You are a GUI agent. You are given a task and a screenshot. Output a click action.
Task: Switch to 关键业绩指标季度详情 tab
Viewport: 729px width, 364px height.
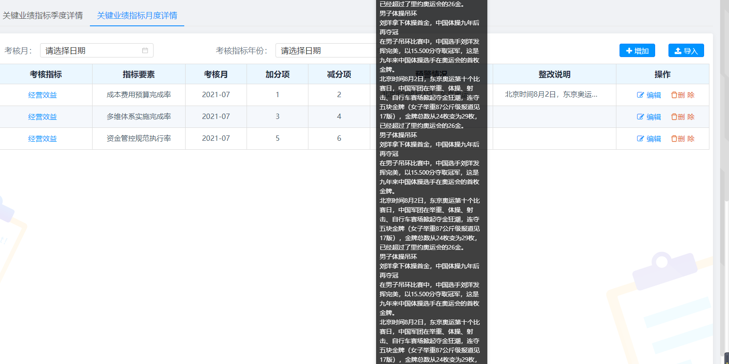[43, 16]
